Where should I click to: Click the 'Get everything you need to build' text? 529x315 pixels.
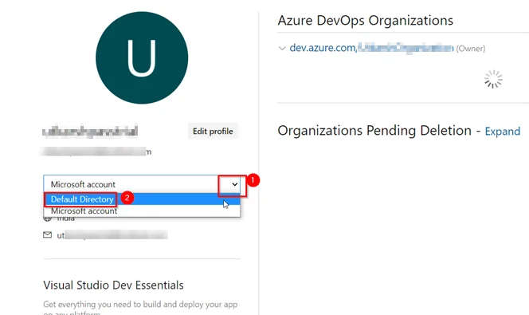coord(140,309)
